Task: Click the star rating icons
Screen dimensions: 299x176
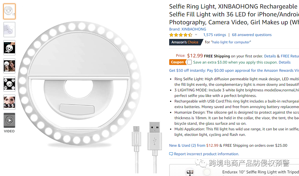Action: 181,35
